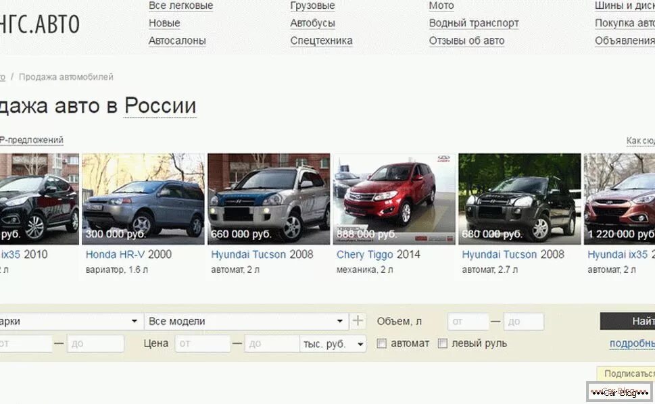
Task: Enable the автомат checkbox
Action: (381, 343)
